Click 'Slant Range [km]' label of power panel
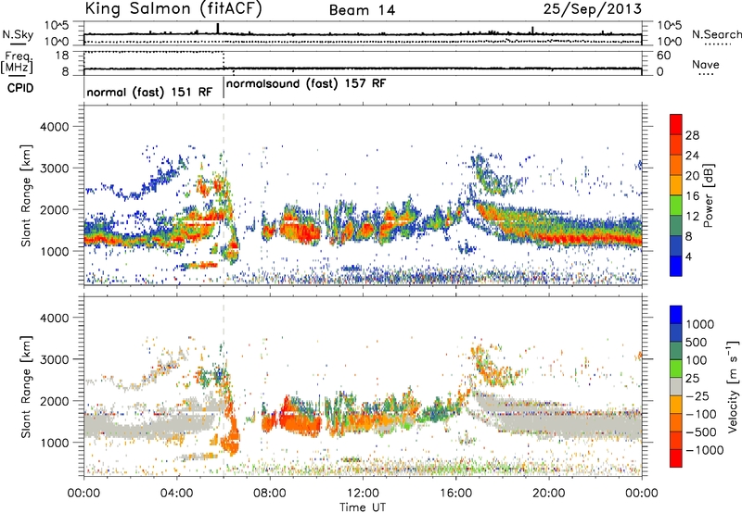742x513 pixels. tap(26, 195)
